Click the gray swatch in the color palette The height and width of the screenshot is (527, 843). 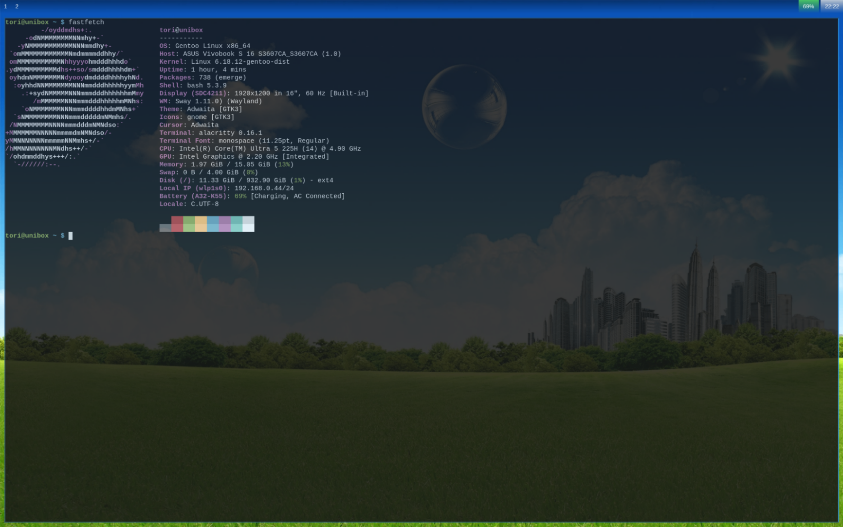point(165,228)
